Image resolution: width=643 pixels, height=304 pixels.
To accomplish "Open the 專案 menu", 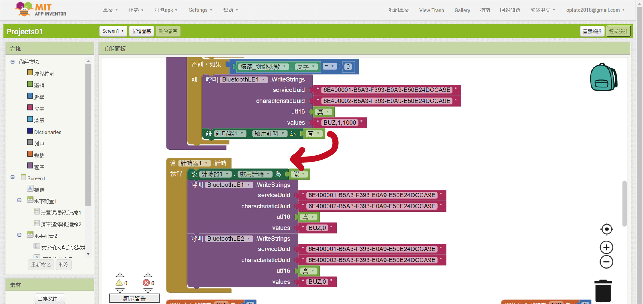I will pos(110,10).
